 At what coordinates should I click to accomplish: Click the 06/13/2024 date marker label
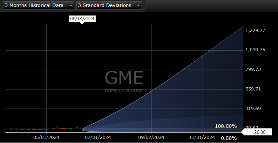[x=82, y=19]
